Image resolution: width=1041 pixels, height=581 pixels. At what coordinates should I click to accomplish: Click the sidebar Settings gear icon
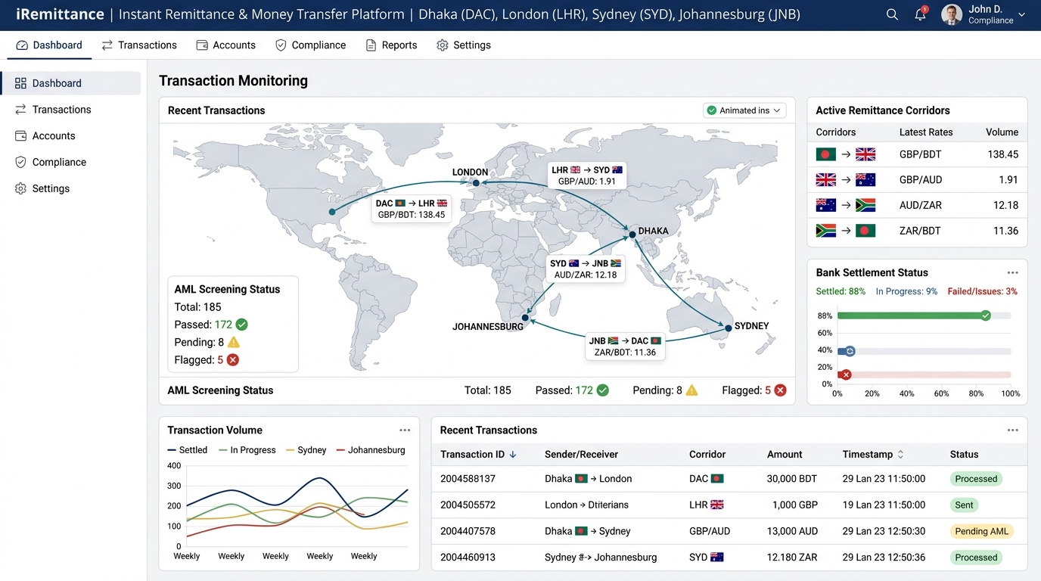tap(20, 188)
